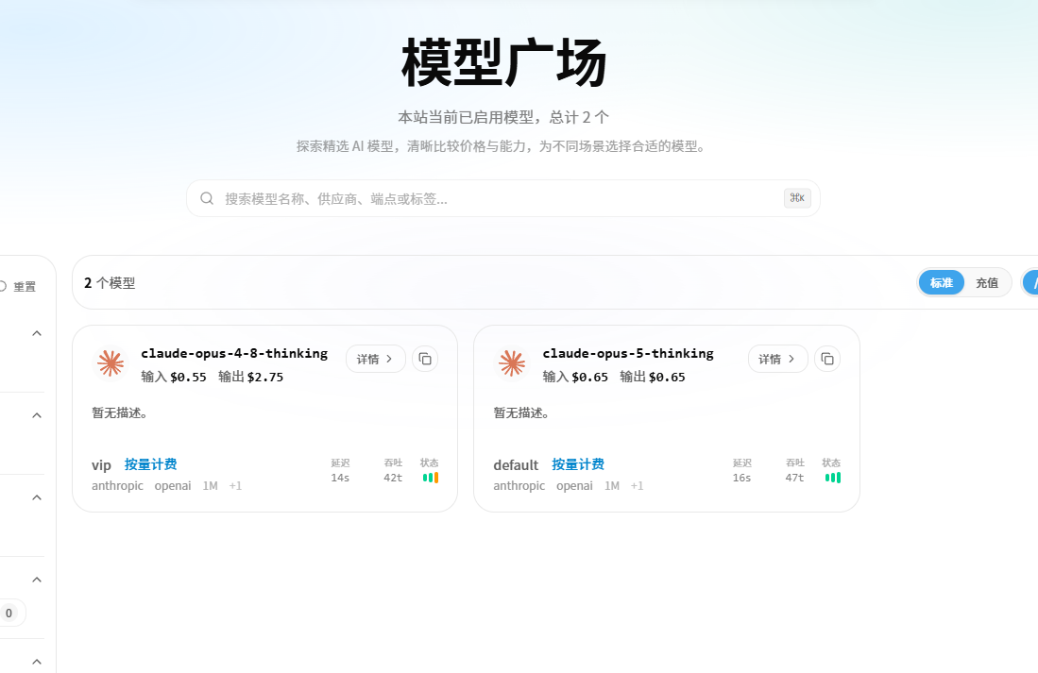The height and width of the screenshot is (673, 1038).
Task: Click the status bars on the default card
Action: pos(833,478)
